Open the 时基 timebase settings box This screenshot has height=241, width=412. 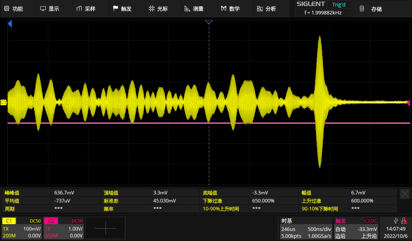pos(306,228)
